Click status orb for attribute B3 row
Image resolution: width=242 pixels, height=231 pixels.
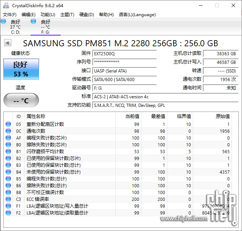(8, 165)
